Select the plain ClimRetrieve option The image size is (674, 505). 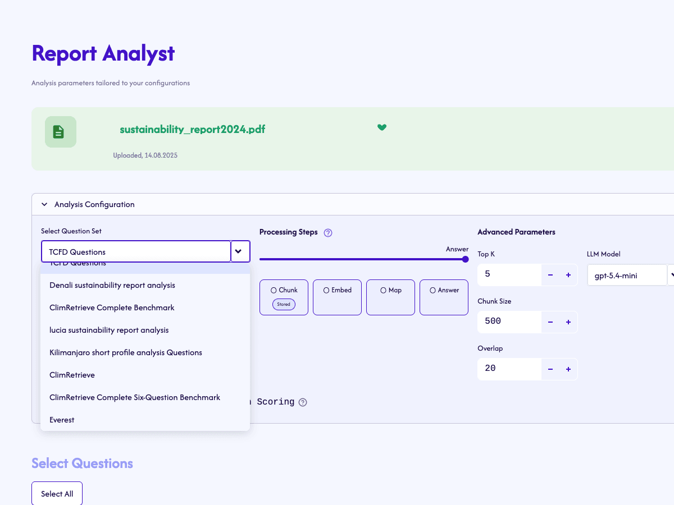coord(145,375)
